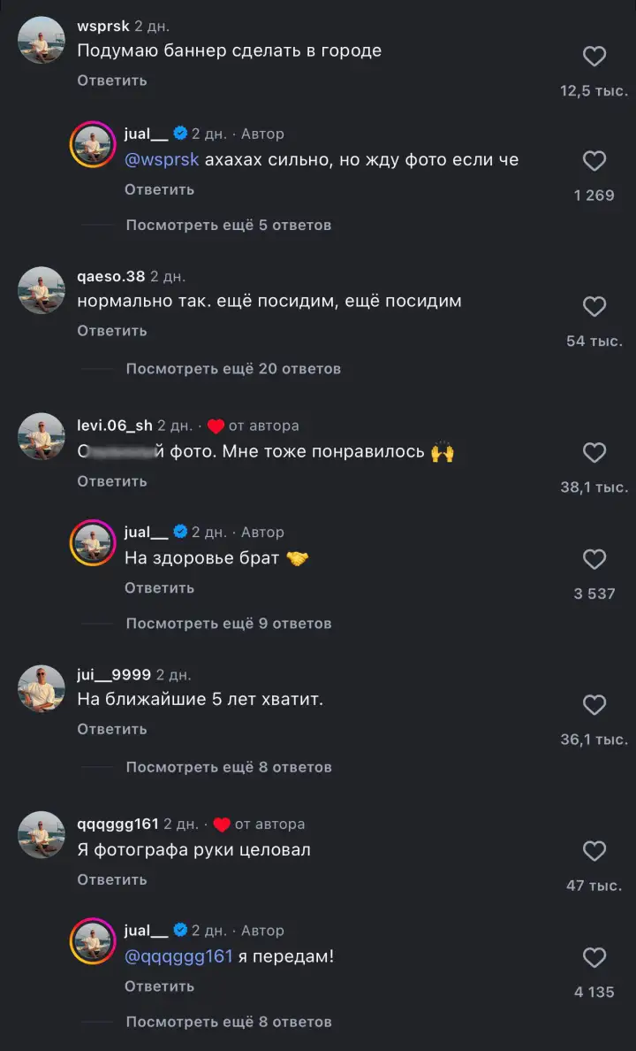Click the verified badge next to jual__'s first reply

click(179, 133)
